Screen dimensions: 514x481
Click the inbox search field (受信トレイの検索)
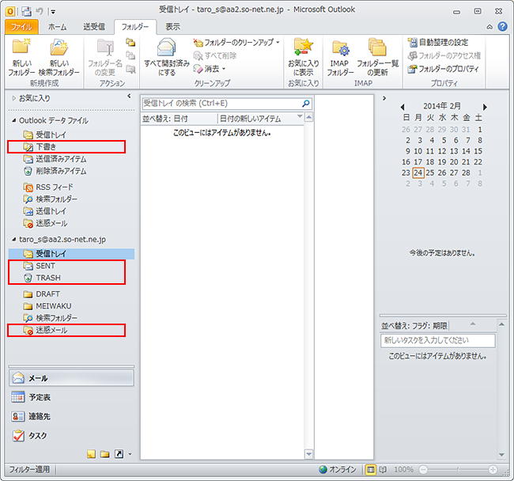(221, 103)
